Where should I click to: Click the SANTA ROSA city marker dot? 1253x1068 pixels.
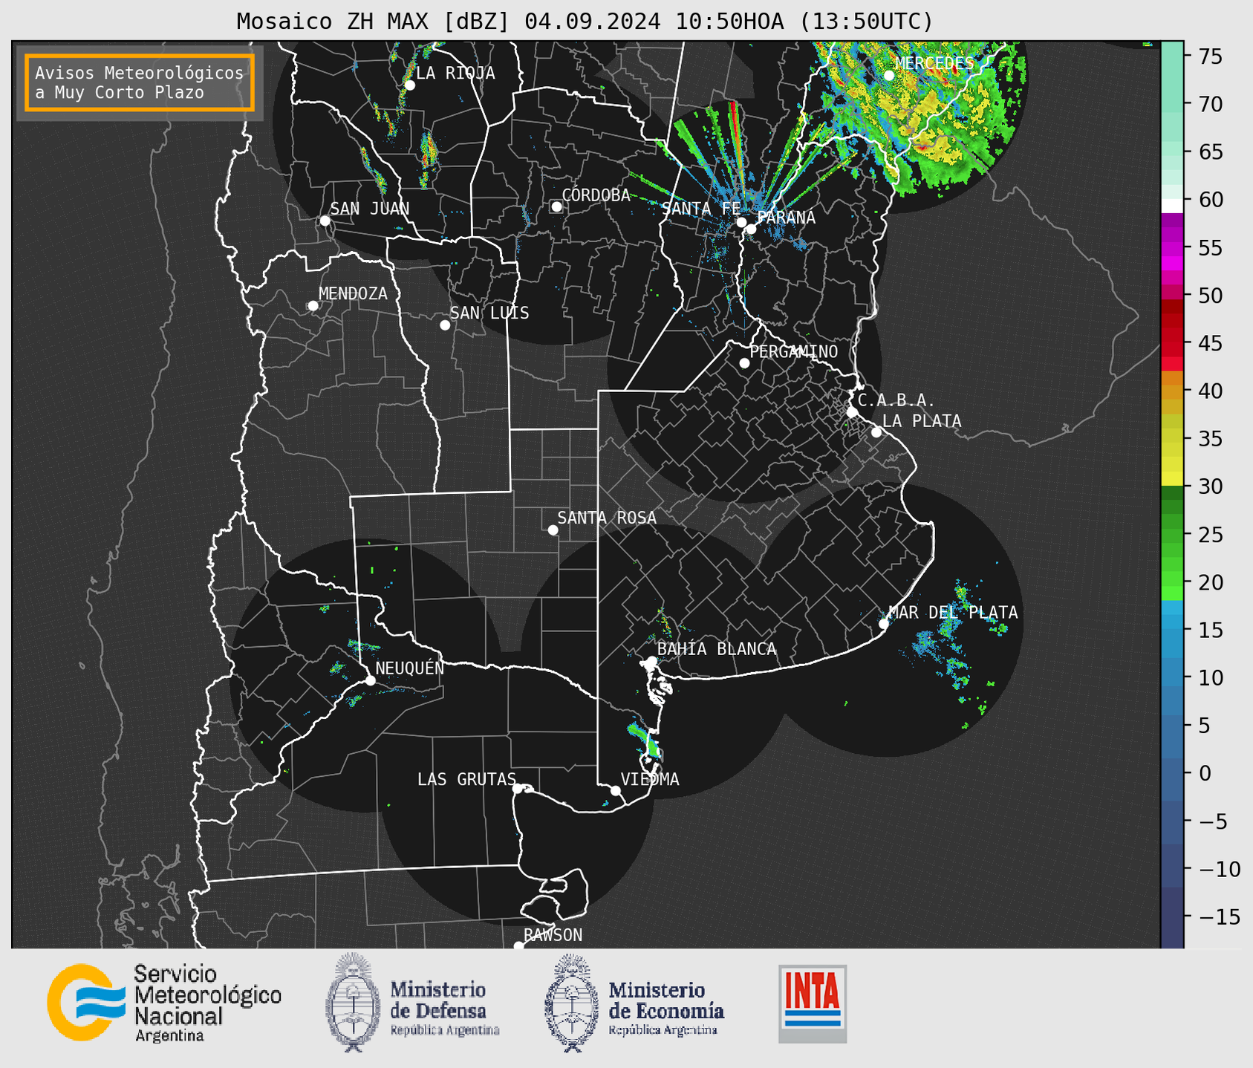553,530
